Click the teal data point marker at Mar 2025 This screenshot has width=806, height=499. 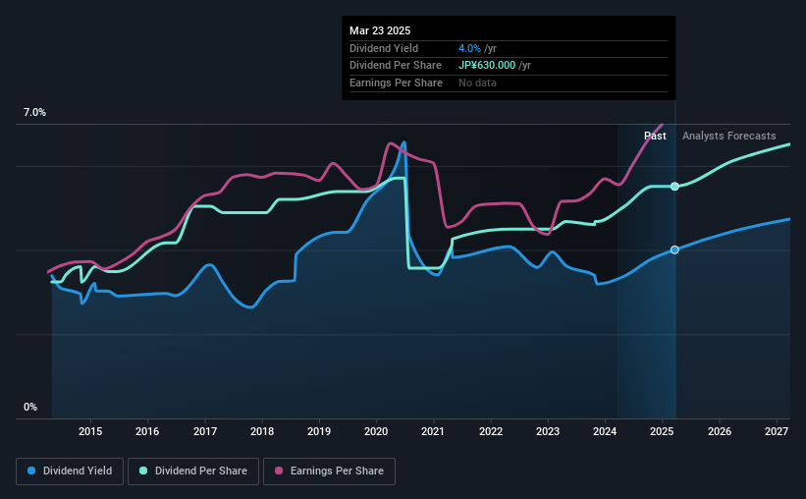[674, 187]
